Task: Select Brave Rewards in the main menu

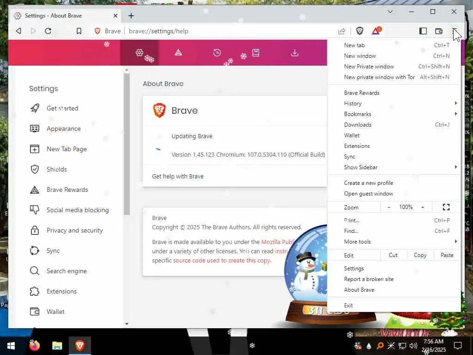Action: tap(394, 92)
